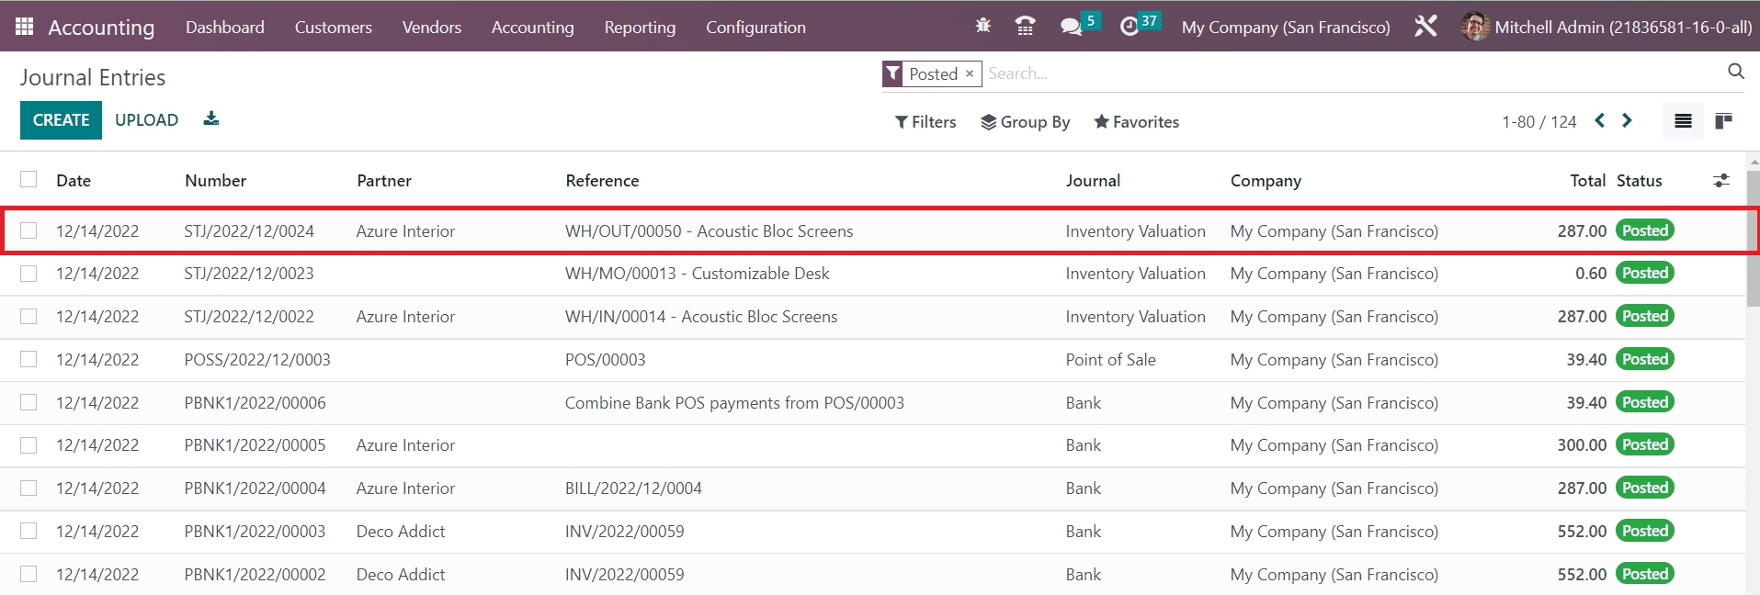Select the POSS/2022/12/0003 row checkbox
Viewport: 1760px width, 595px height.
(28, 360)
